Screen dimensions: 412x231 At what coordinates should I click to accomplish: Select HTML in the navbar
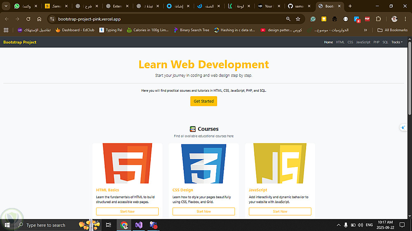[340, 42]
